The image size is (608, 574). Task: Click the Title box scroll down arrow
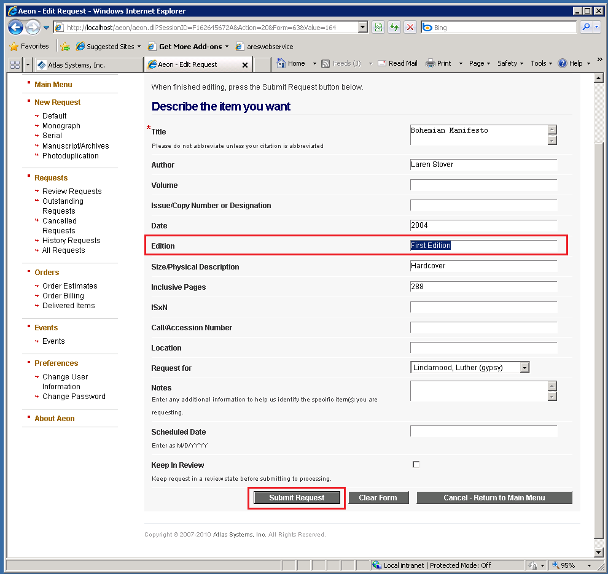coord(552,141)
